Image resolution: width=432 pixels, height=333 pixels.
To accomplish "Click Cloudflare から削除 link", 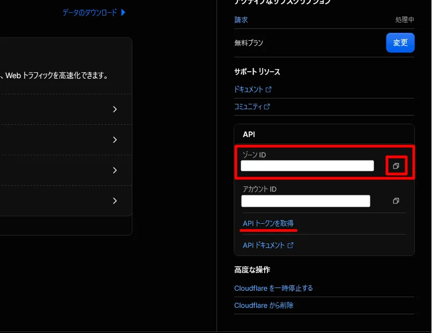I will pos(264,305).
